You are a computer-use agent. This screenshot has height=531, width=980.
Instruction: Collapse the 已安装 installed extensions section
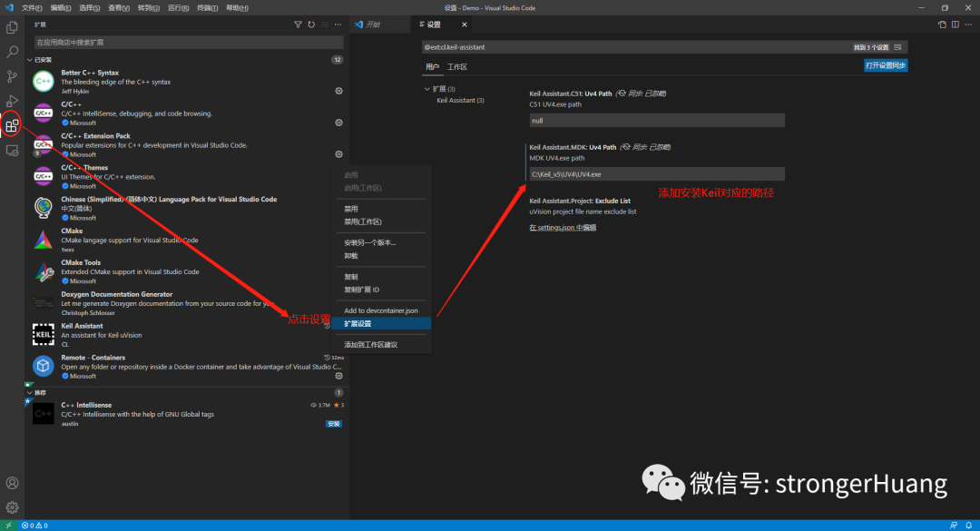(30, 60)
